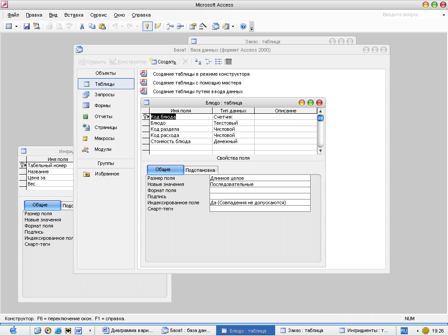
Task: Click the View datasheet icon in toolbar
Action: pyautogui.click(x=9, y=26)
